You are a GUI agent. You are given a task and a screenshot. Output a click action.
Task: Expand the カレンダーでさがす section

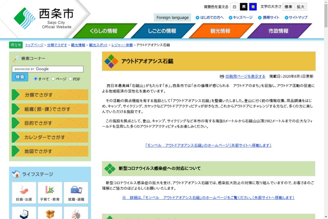click(x=50, y=137)
